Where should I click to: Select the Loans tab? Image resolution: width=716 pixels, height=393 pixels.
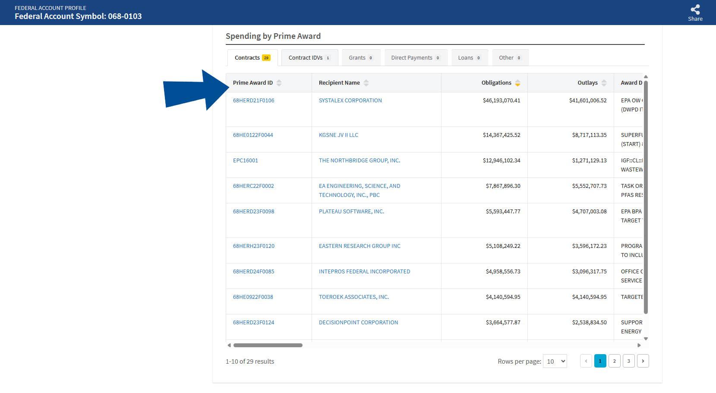click(x=469, y=58)
